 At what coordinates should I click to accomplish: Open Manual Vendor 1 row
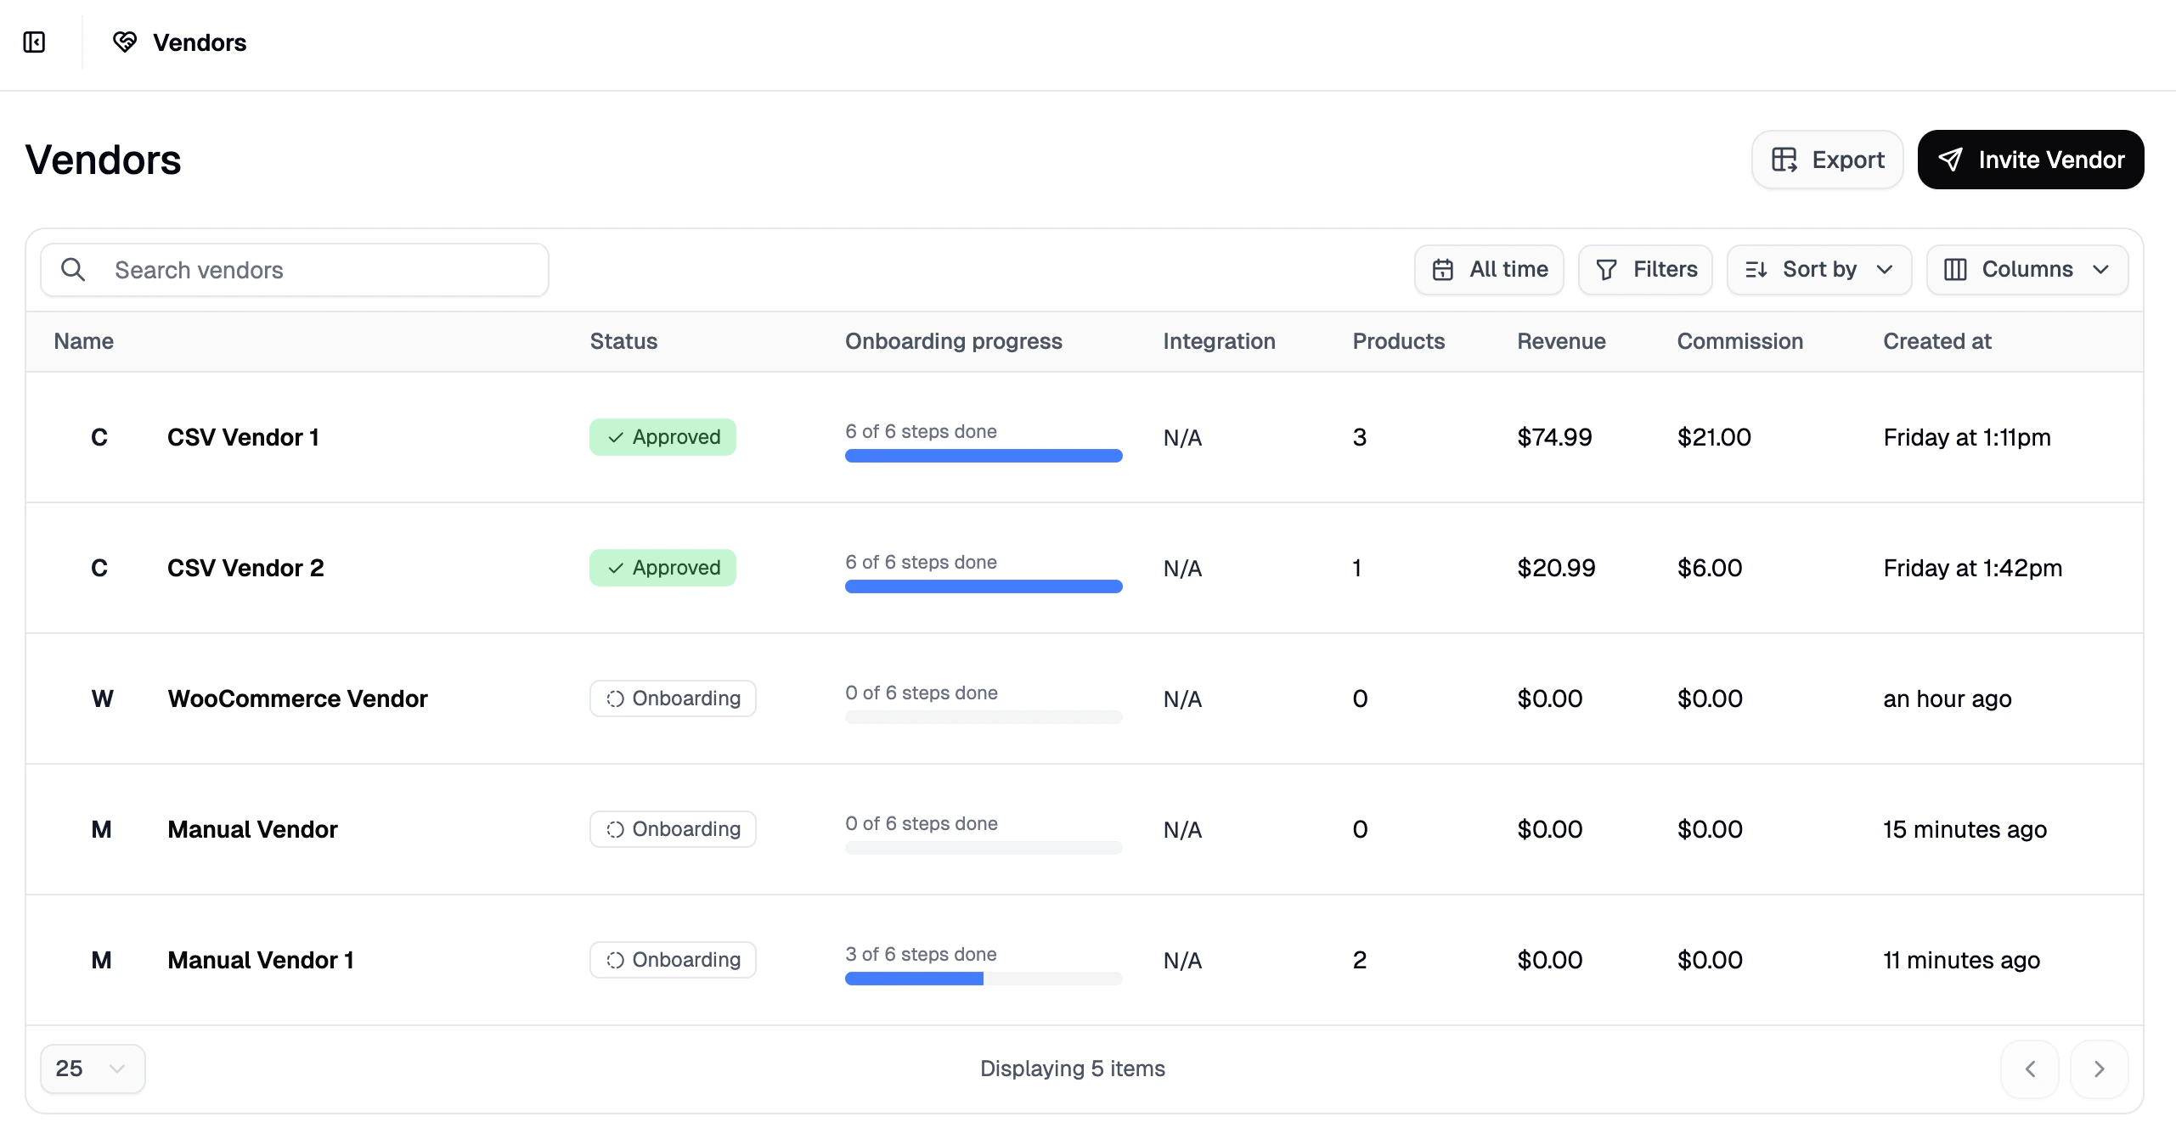(x=1084, y=960)
